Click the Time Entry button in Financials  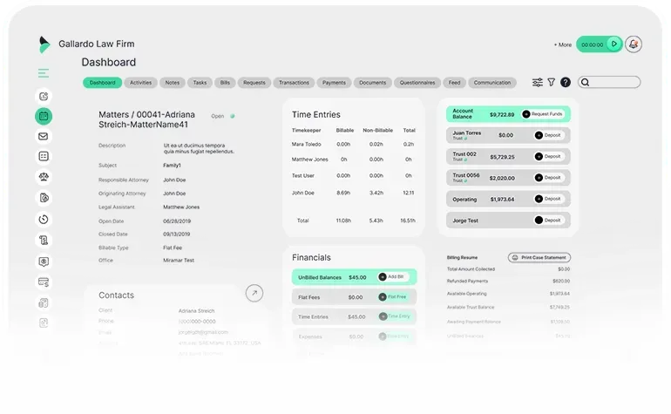pos(394,316)
